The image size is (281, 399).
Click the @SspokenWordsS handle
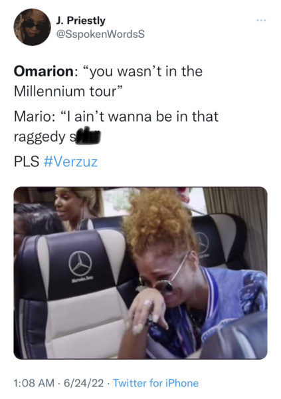100,34
